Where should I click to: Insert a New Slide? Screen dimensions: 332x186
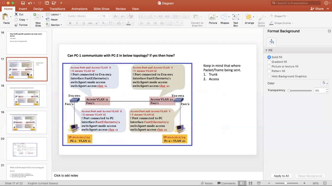pos(38,20)
